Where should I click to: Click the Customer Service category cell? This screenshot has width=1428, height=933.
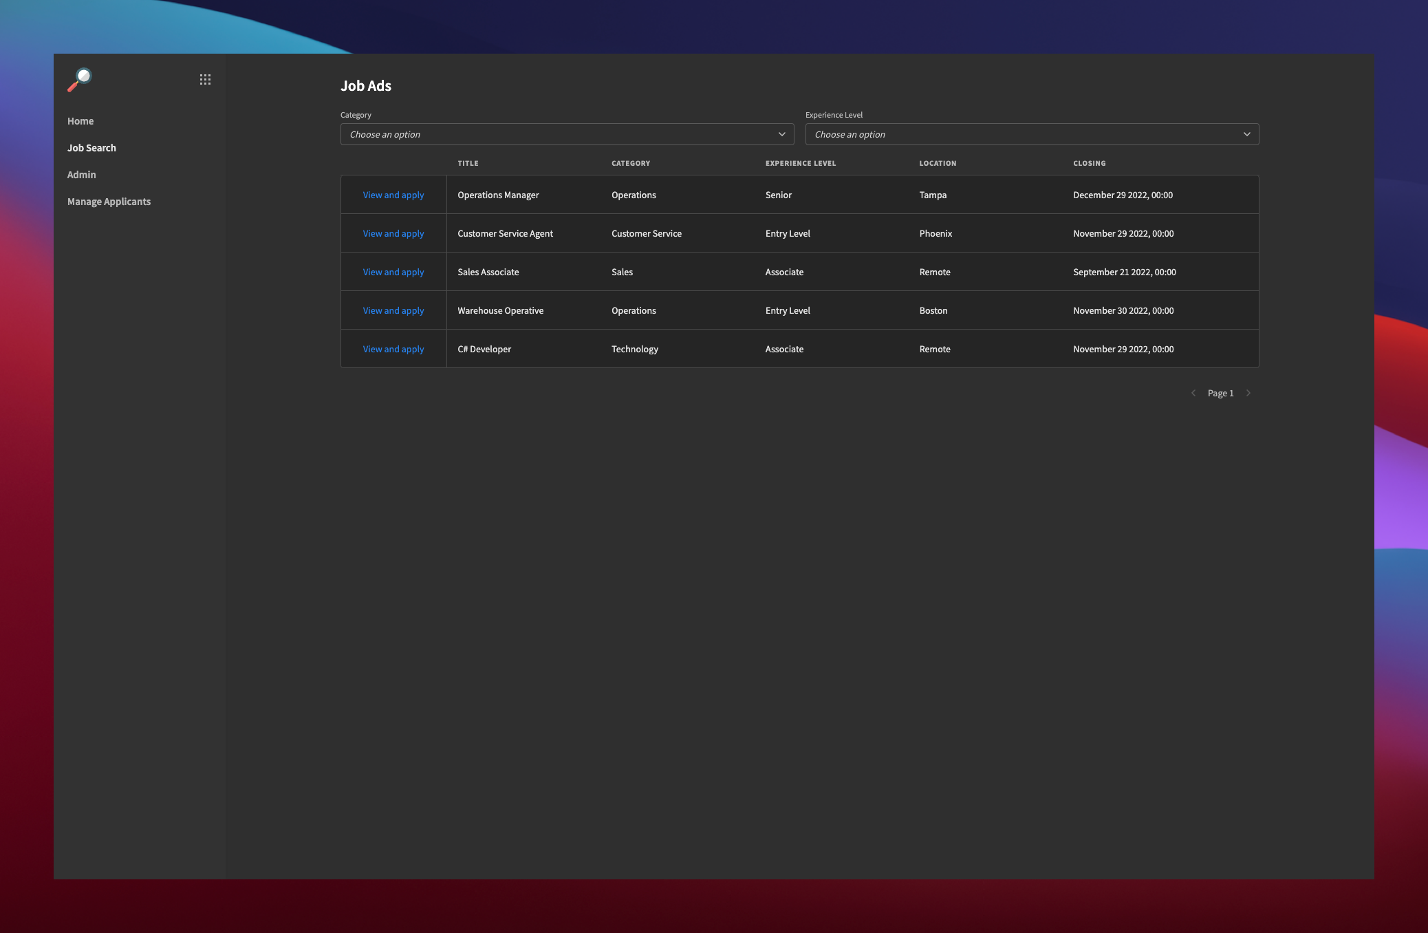pyautogui.click(x=647, y=233)
